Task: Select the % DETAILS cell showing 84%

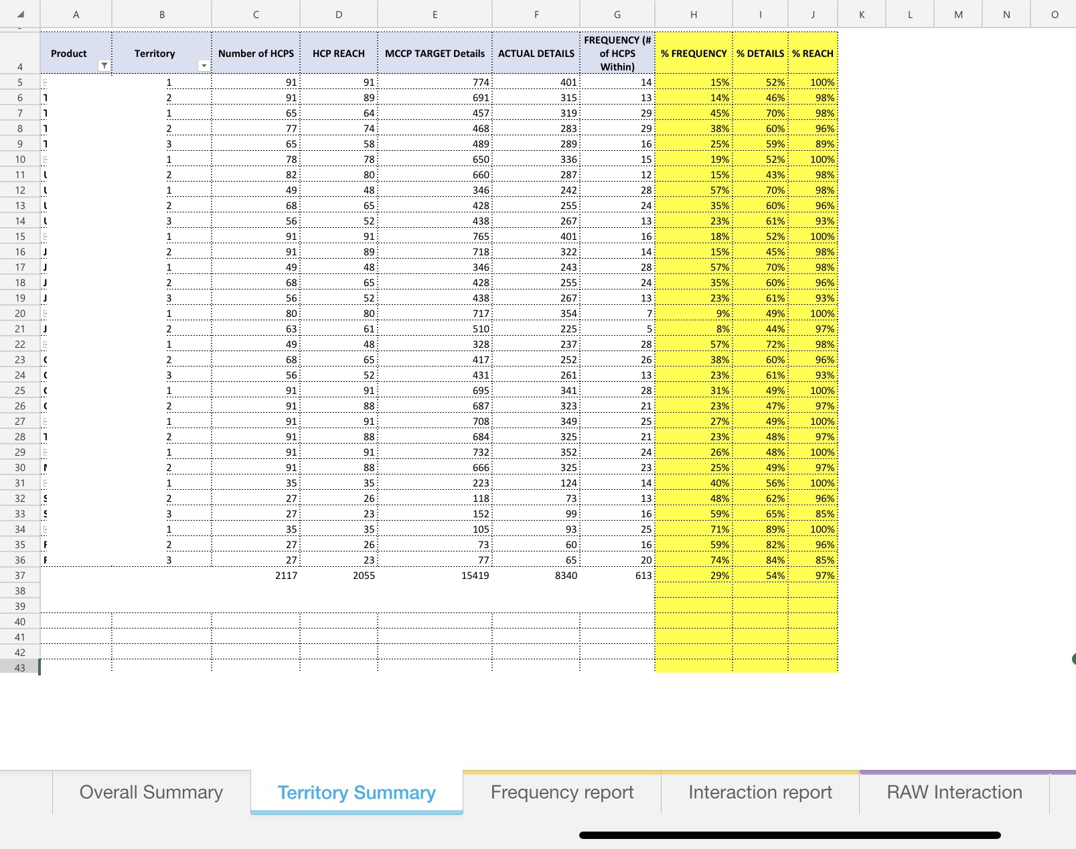Action: (761, 560)
